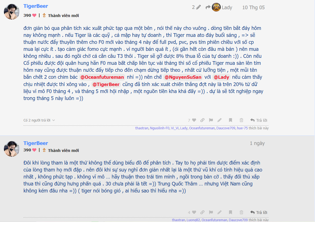Bookmark the second post
The image size is (315, 243).
(x=231, y=212)
